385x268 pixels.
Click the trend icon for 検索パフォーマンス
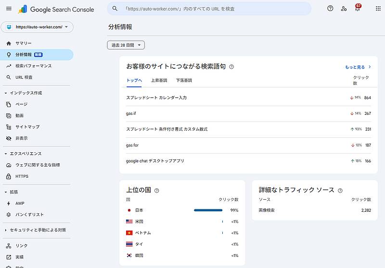tap(9, 66)
